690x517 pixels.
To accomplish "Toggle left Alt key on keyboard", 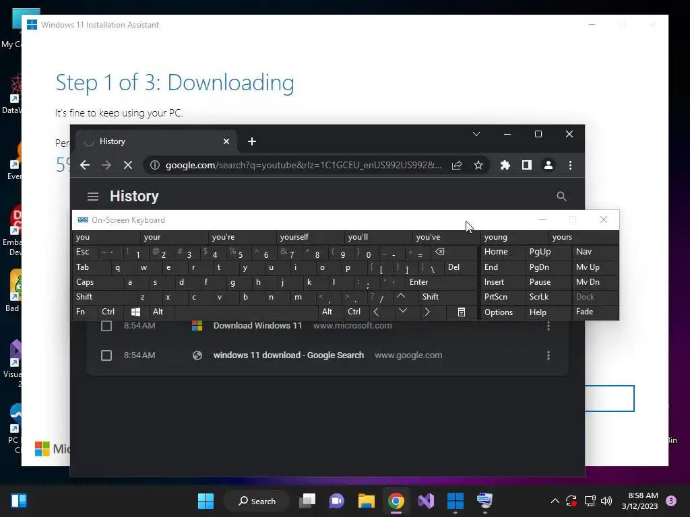I will coord(161,312).
